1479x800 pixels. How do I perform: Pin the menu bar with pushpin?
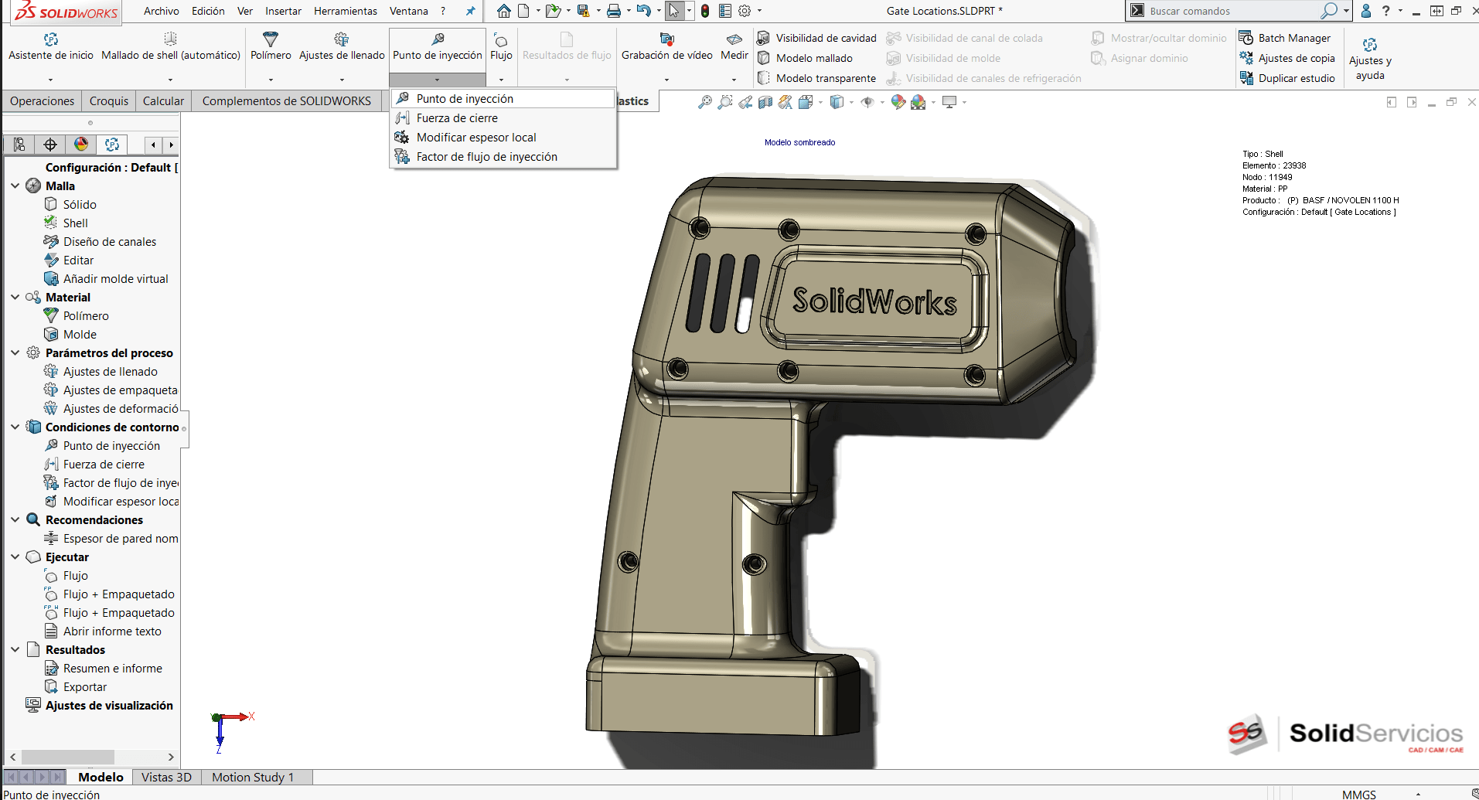tap(470, 11)
